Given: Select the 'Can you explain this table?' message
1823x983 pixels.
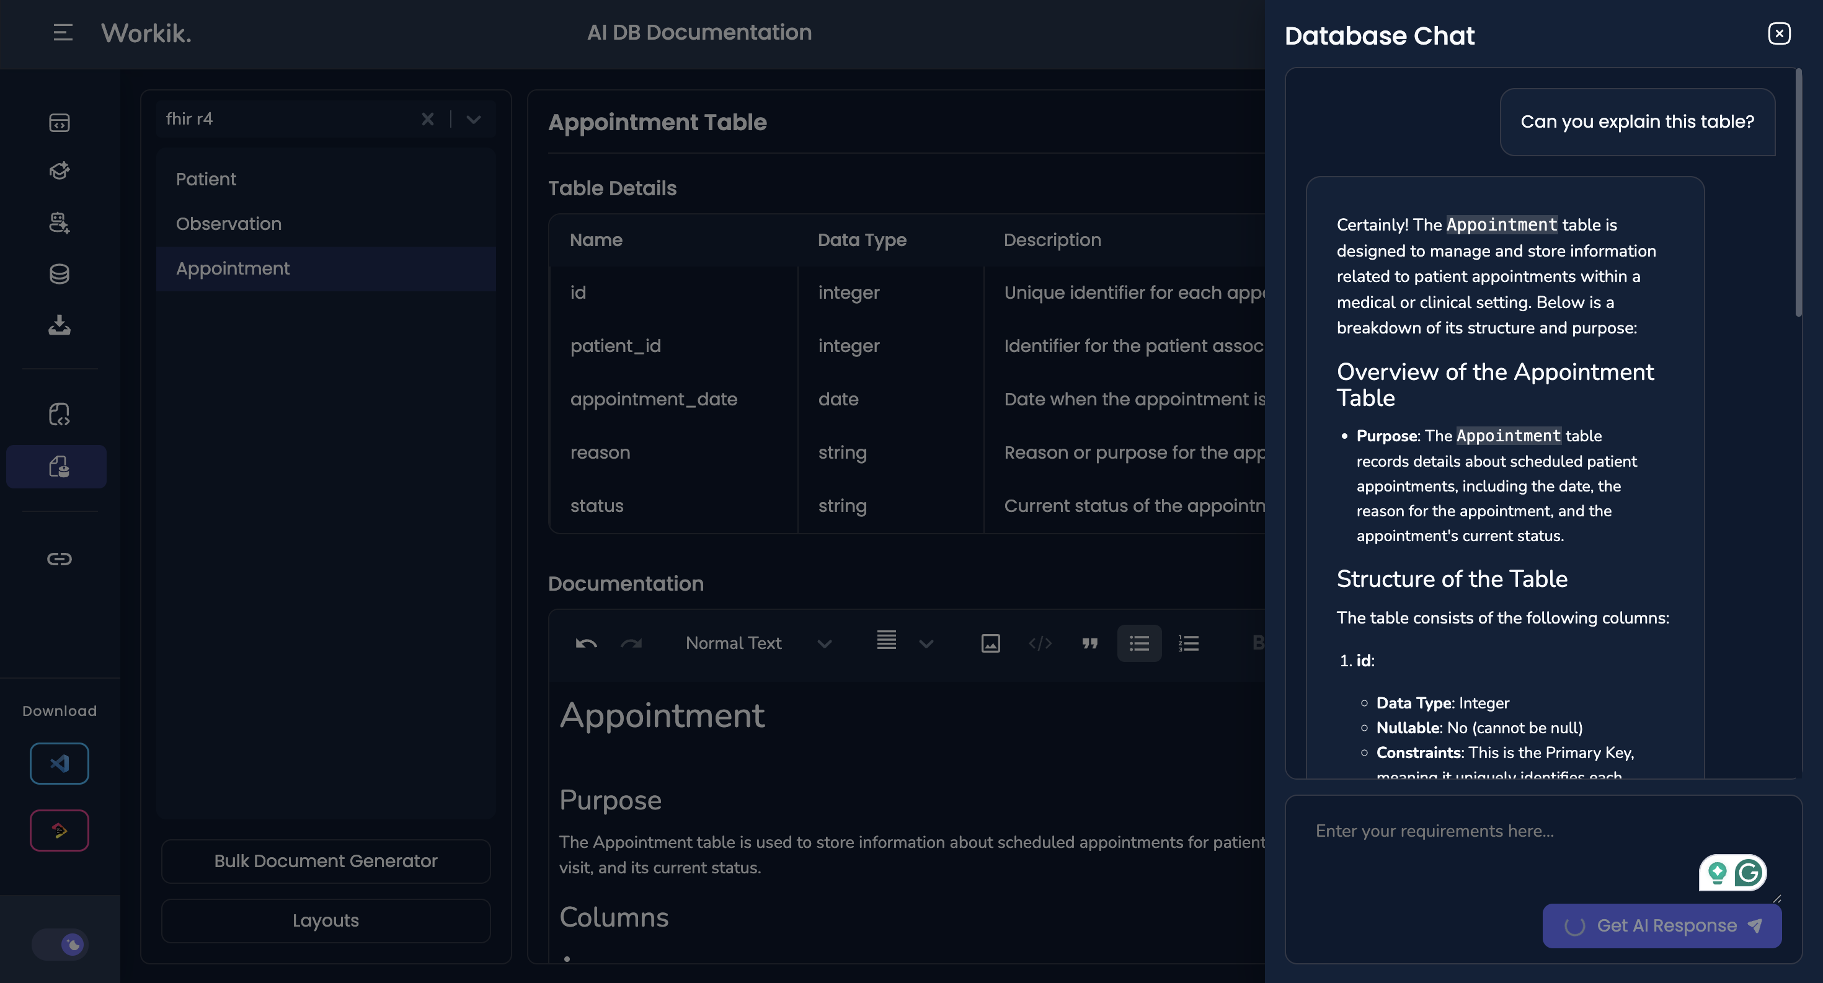Looking at the screenshot, I should point(1638,121).
